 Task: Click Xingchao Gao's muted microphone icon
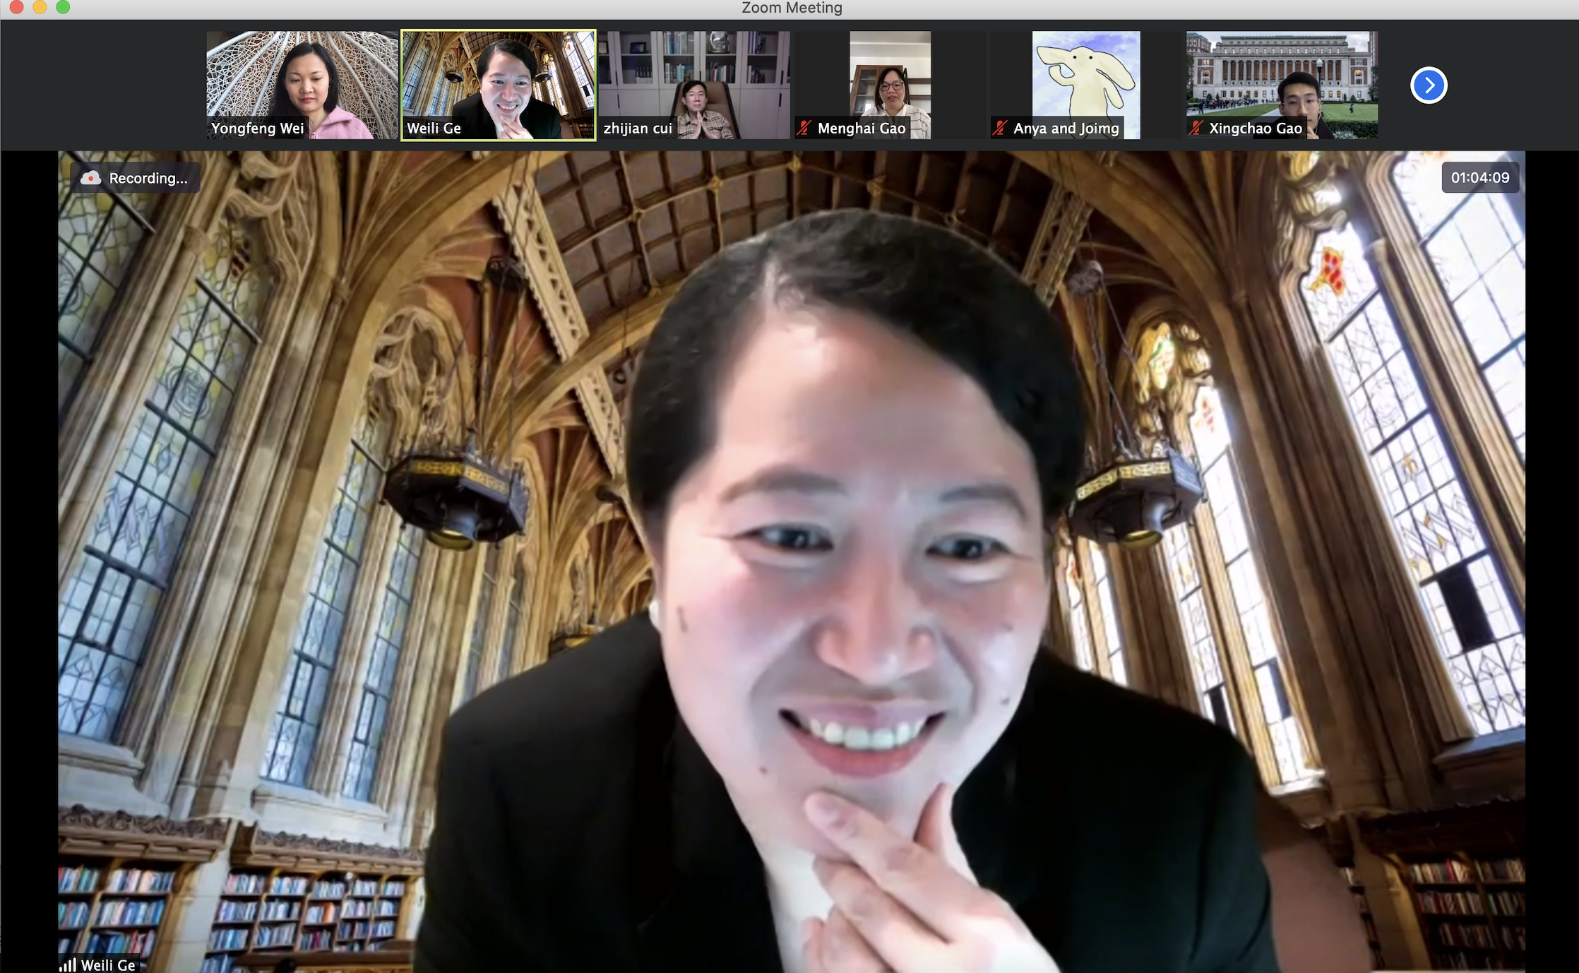(x=1196, y=129)
